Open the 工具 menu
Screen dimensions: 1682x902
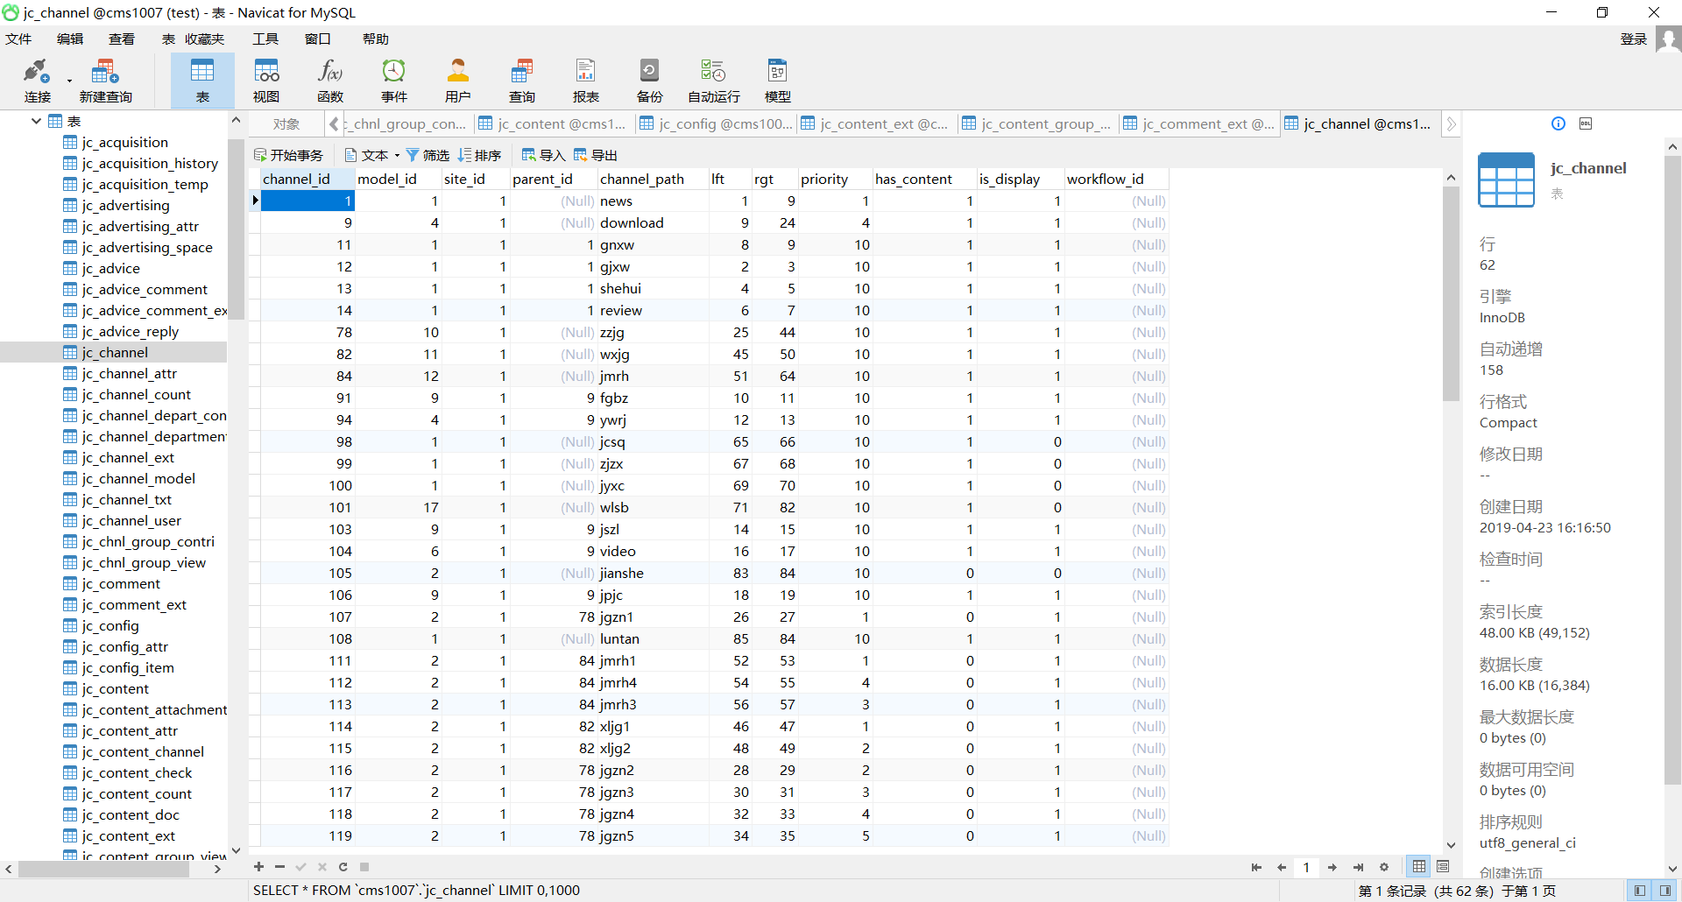[x=265, y=39]
